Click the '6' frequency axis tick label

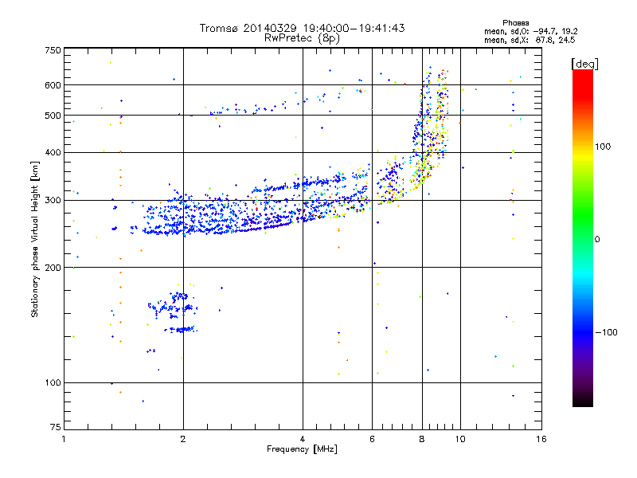click(372, 439)
